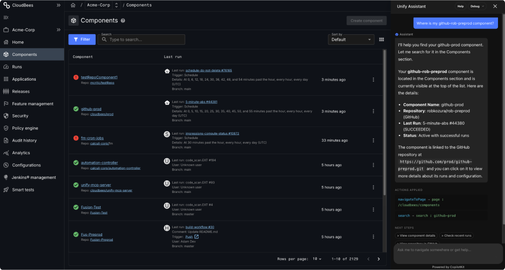
Task: Click the Components help question mark icon
Action: [x=123, y=21]
